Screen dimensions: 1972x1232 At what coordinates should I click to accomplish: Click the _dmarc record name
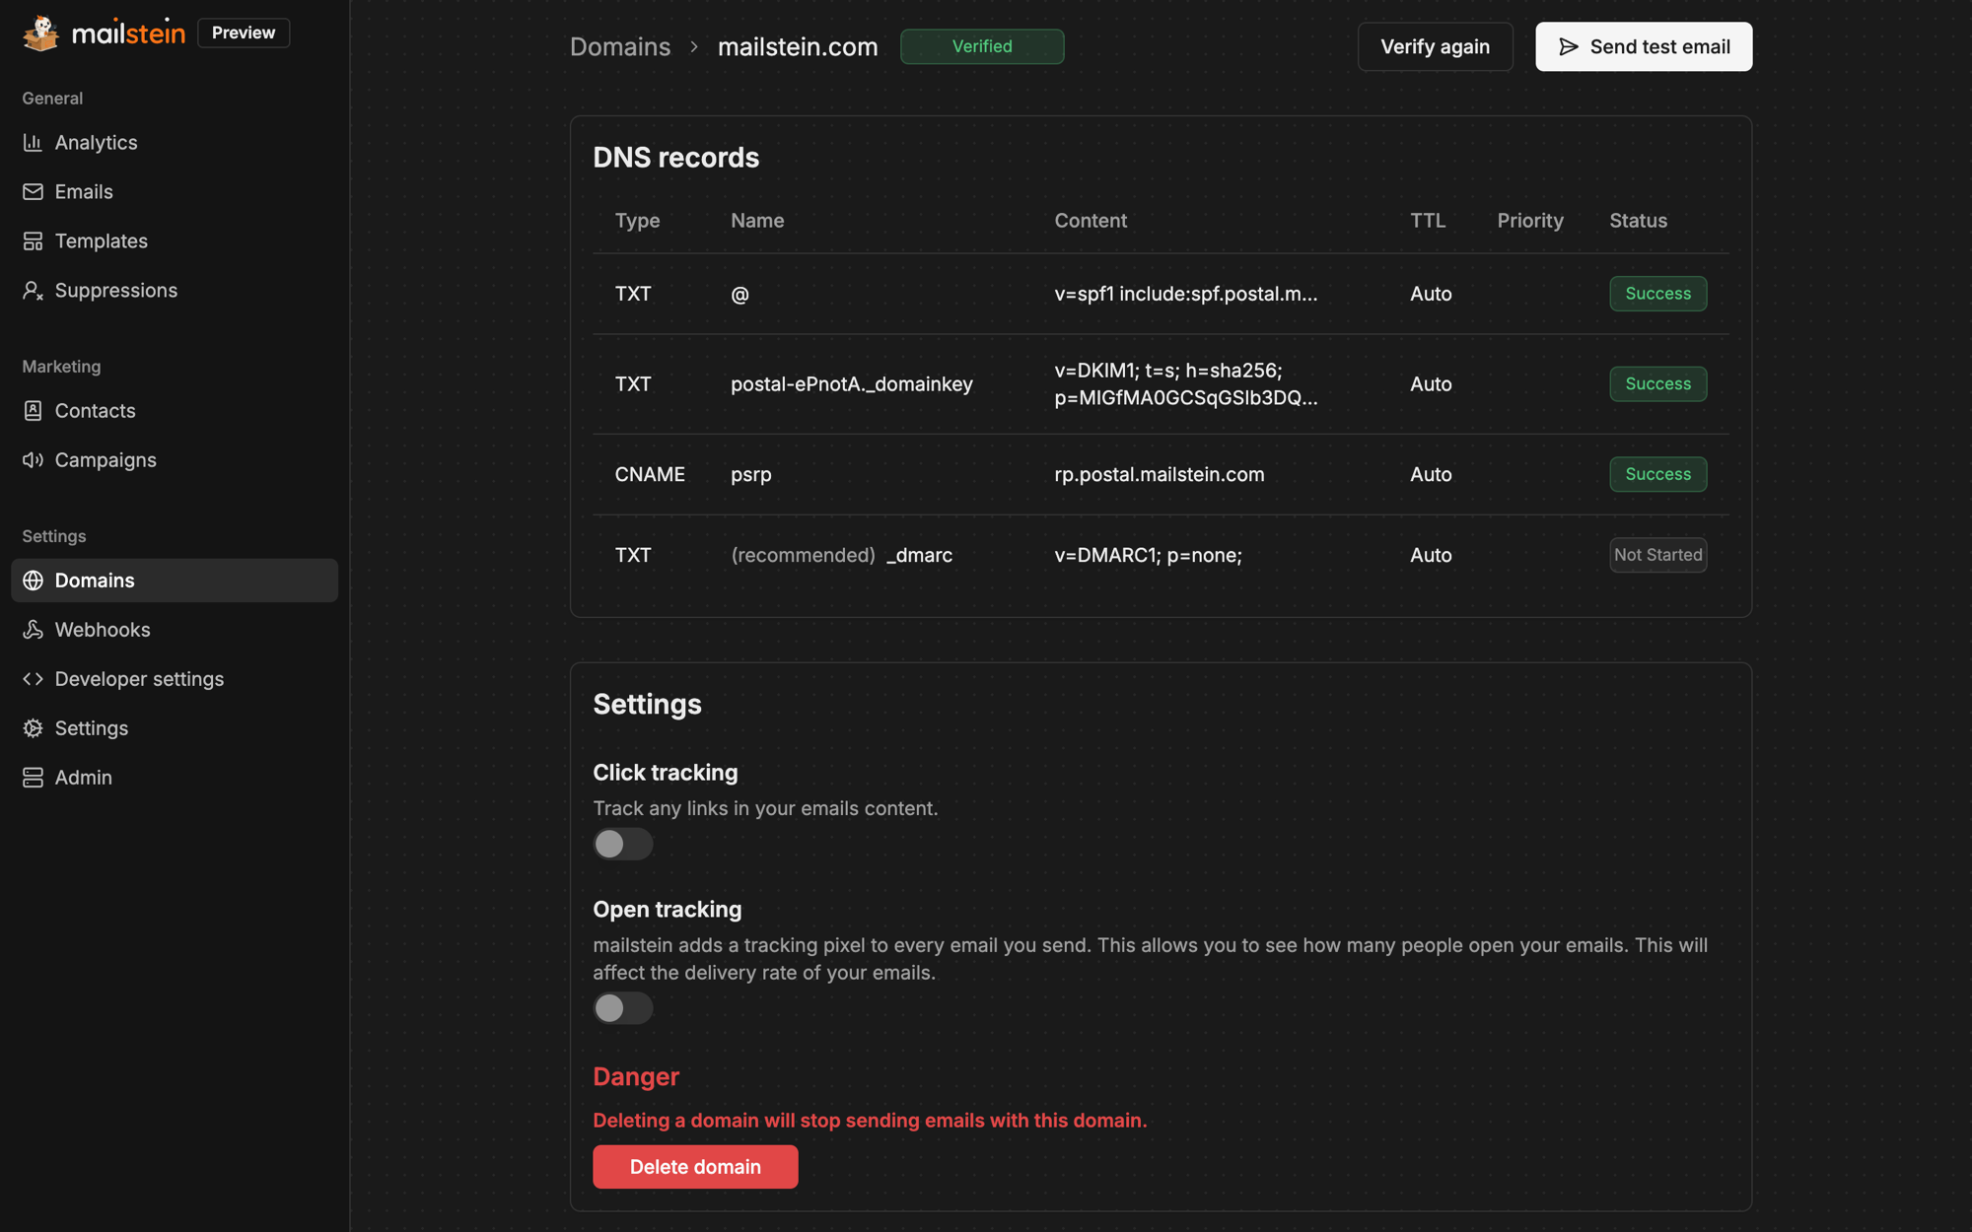[919, 555]
